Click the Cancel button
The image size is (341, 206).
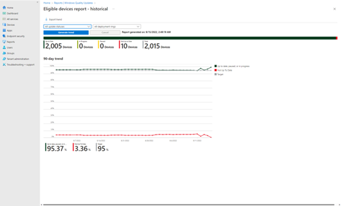(x=105, y=32)
